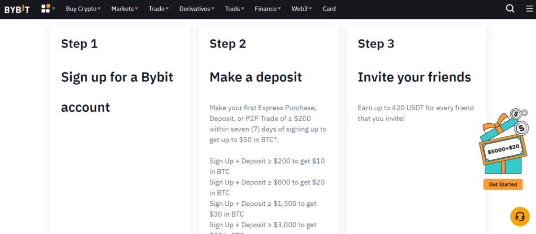
Task: Open the customer support headset chat
Action: [520, 216]
